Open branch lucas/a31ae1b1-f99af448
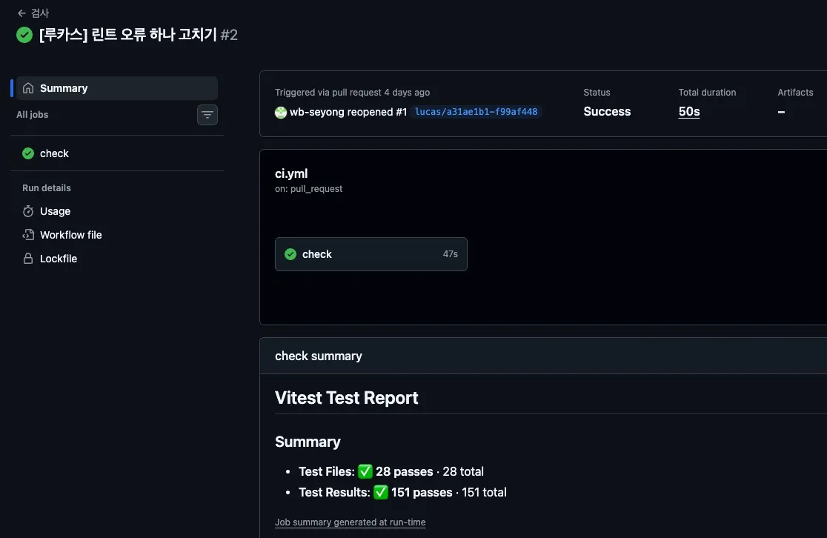Viewport: 827px width, 538px height. pos(476,112)
